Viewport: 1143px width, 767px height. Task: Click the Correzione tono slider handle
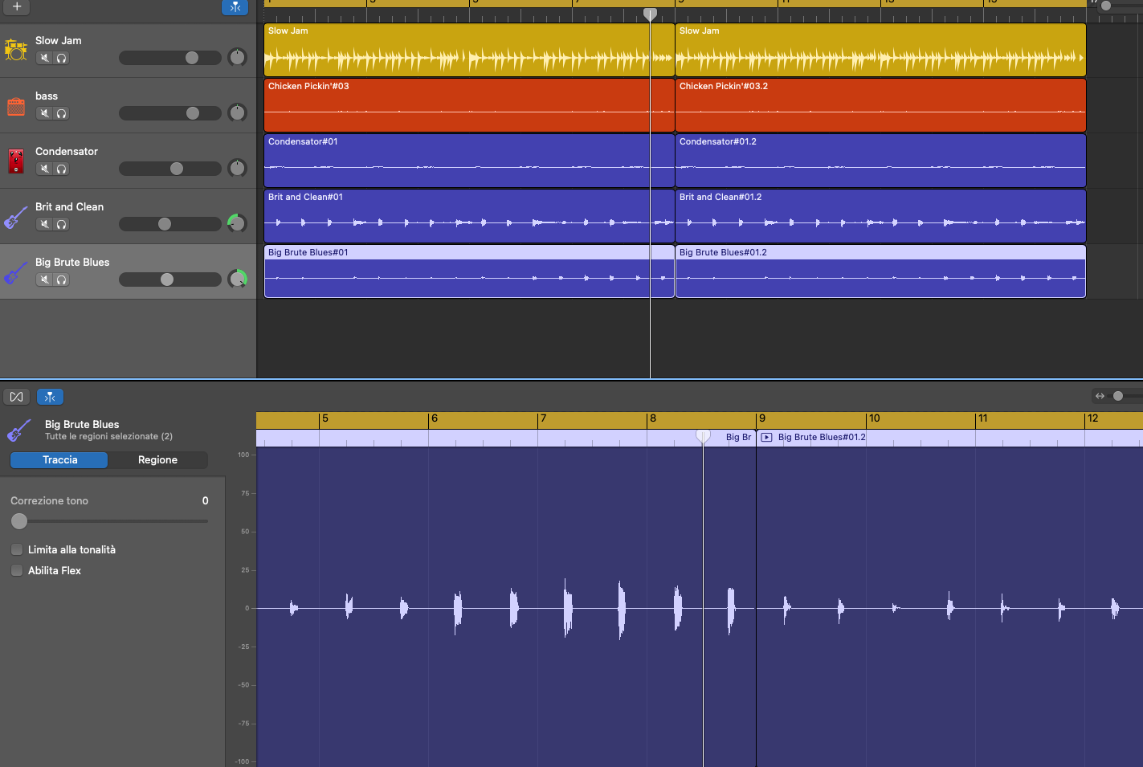(19, 521)
